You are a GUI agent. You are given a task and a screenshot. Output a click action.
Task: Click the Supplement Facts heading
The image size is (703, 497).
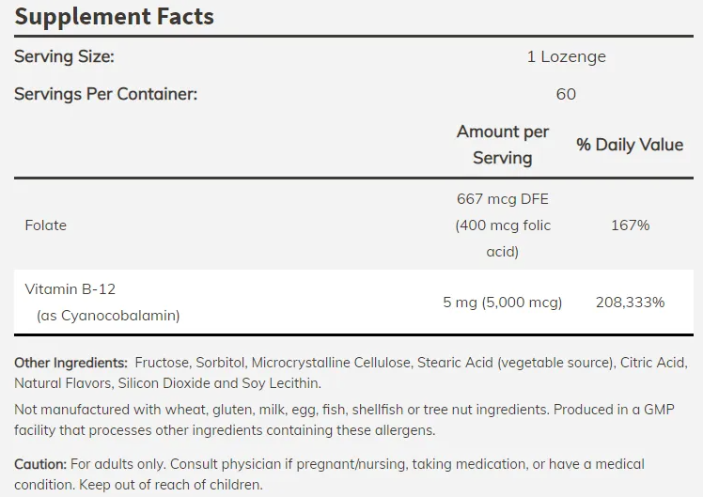click(x=114, y=16)
